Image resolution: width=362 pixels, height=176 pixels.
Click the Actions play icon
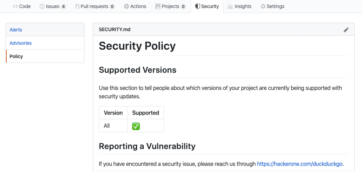click(x=126, y=6)
